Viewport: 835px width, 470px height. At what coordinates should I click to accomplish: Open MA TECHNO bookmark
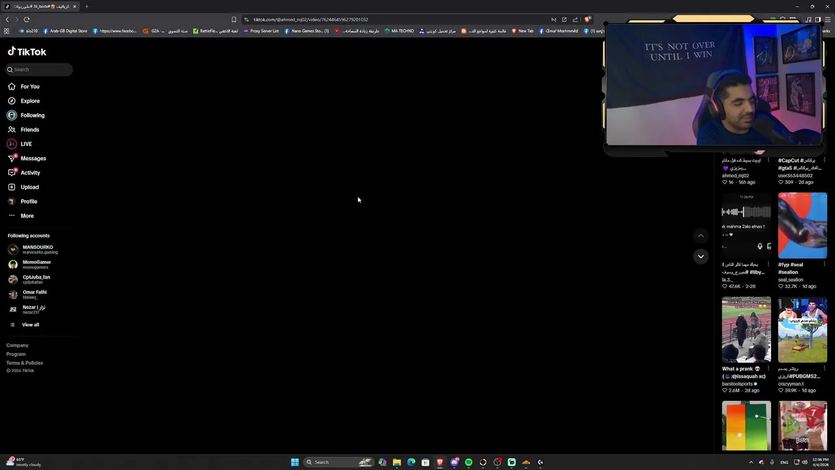pyautogui.click(x=399, y=31)
